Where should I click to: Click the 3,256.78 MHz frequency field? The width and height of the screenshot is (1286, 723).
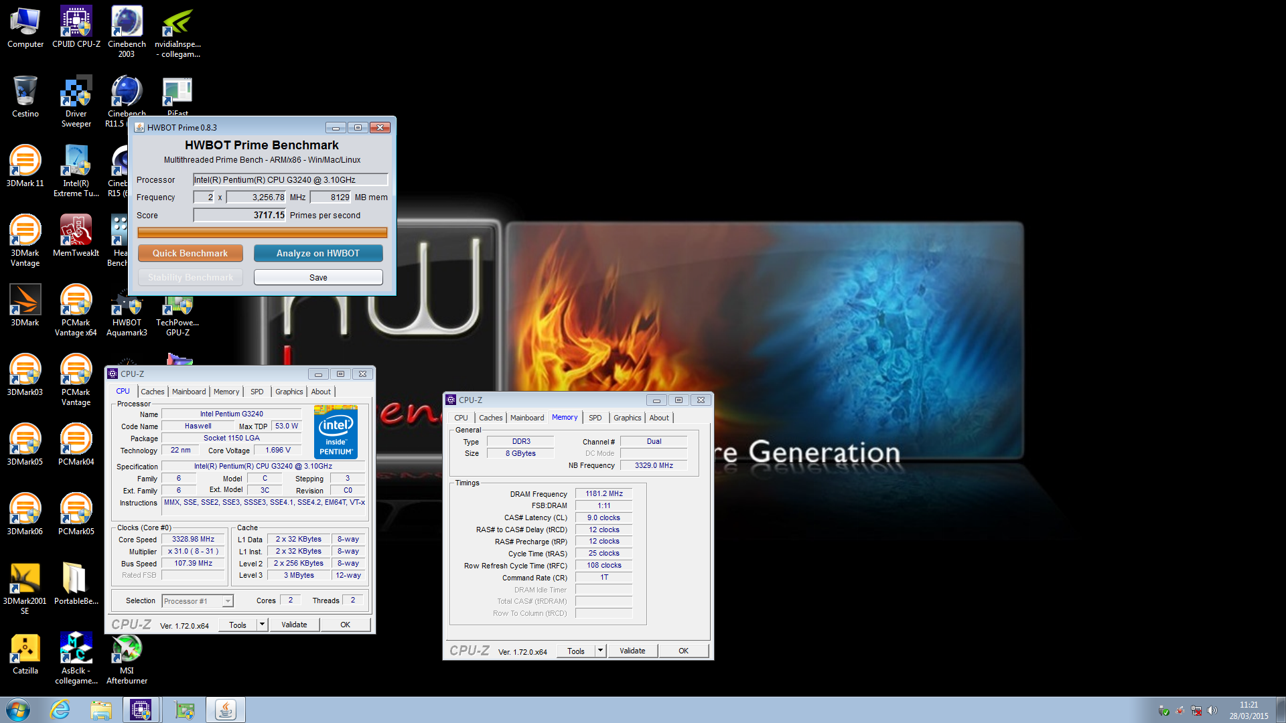pos(257,197)
